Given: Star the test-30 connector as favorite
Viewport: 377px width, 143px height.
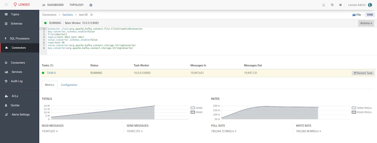Looking at the screenshot, I should (x=92, y=14).
